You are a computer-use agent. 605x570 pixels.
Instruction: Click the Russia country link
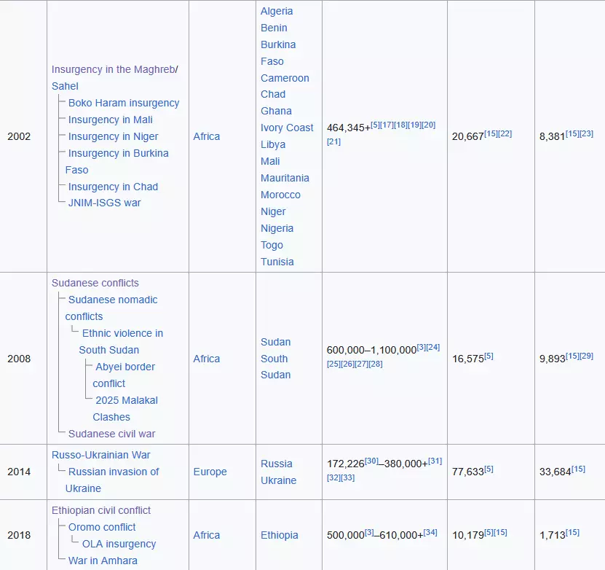click(x=276, y=464)
